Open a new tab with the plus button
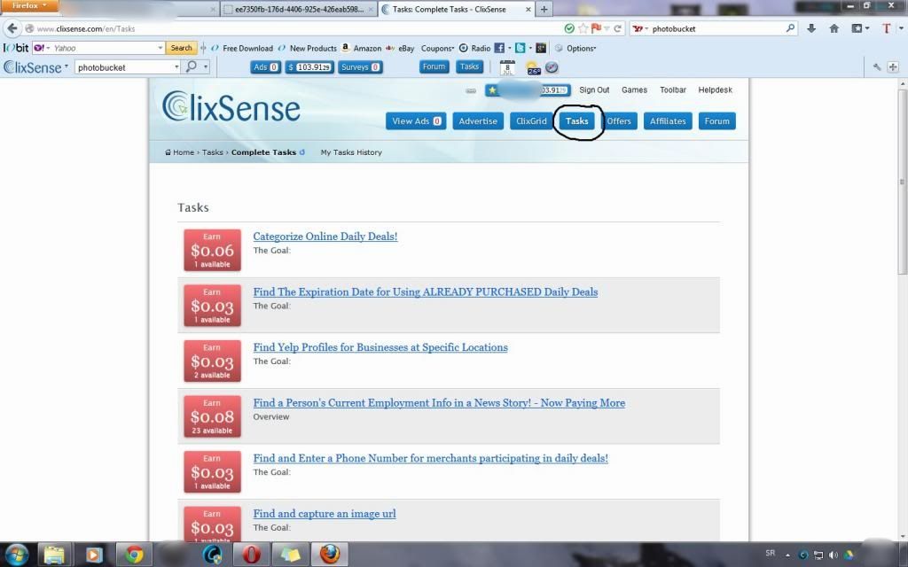Viewport: 908px width, 567px height. click(544, 9)
